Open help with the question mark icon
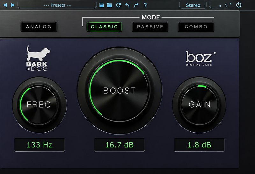This screenshot has height=174, width=255. click(x=145, y=5)
